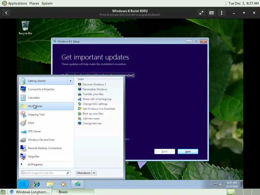Click the Getting Started icon in Start menu
This screenshot has width=260, height=195.
point(23,81)
